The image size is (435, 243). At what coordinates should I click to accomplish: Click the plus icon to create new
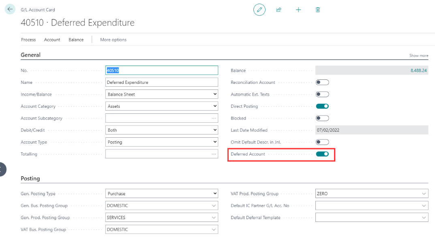coord(298,10)
